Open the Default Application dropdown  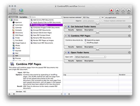(90, 57)
